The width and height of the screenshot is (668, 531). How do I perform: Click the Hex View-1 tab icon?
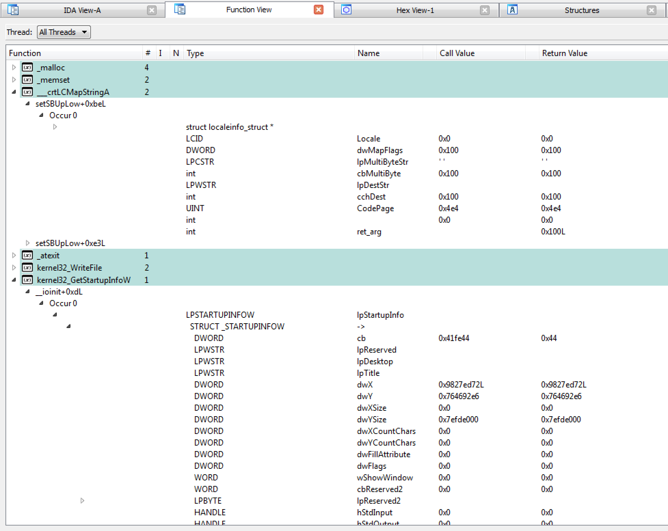pos(346,10)
